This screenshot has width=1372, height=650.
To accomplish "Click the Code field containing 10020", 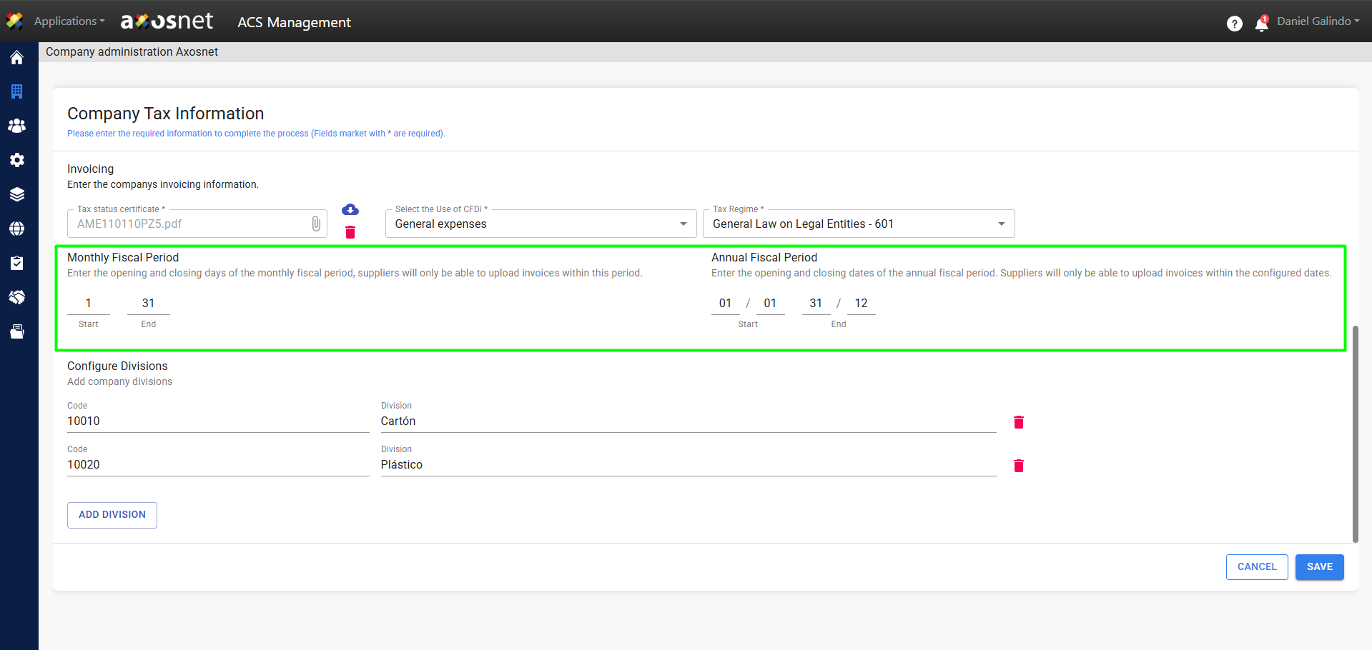I will pyautogui.click(x=218, y=465).
